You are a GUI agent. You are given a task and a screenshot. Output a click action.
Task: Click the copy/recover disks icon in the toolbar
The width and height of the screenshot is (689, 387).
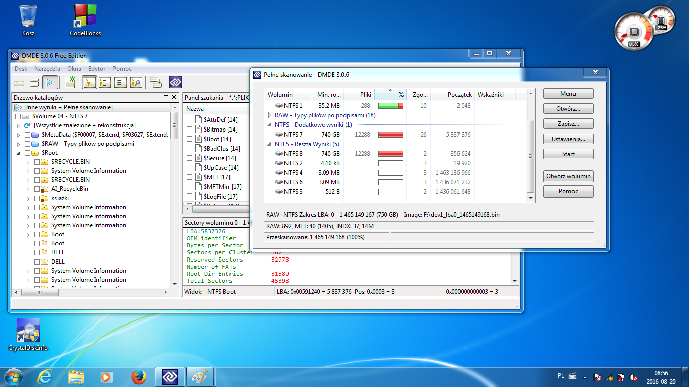(x=155, y=82)
